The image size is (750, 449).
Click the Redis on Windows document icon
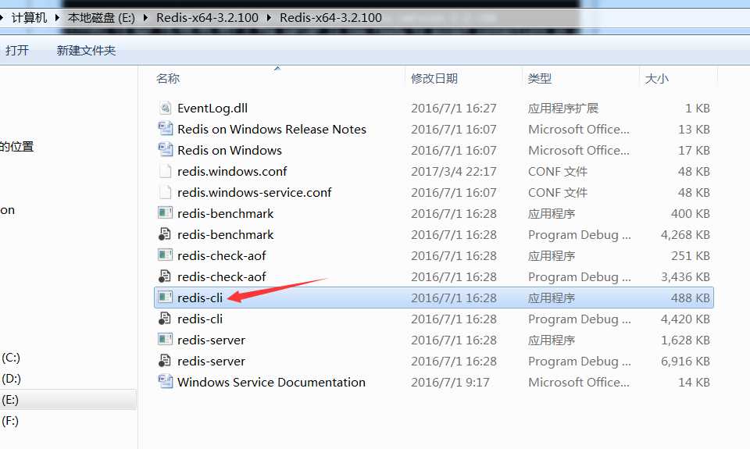(165, 150)
